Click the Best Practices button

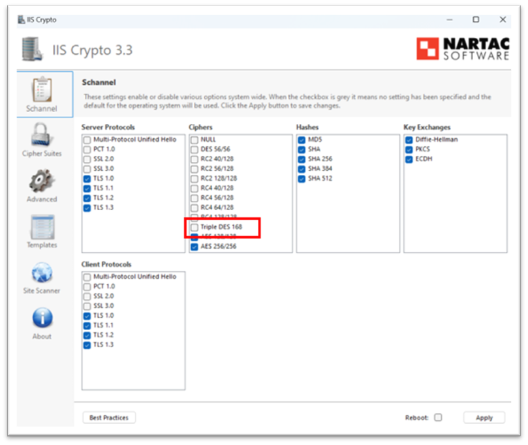tap(108, 418)
